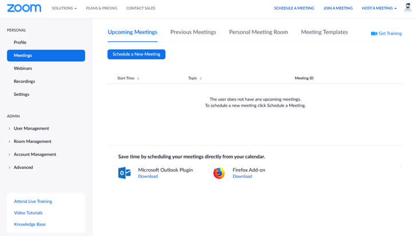Open Personal Meeting Room tab
The width and height of the screenshot is (418, 236).
pyautogui.click(x=258, y=32)
